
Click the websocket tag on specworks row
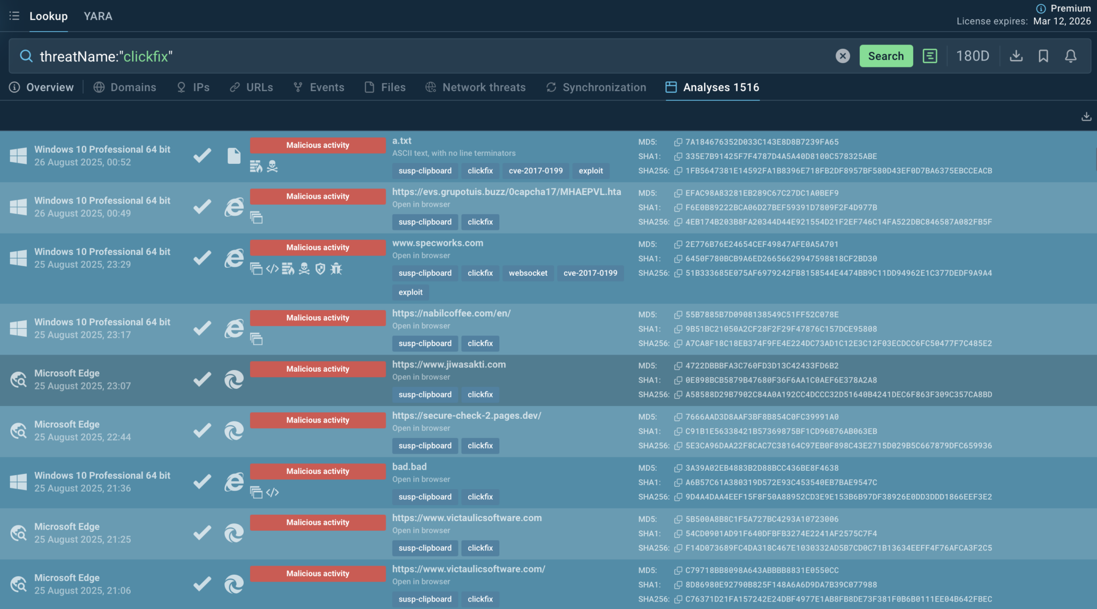pyautogui.click(x=528, y=273)
